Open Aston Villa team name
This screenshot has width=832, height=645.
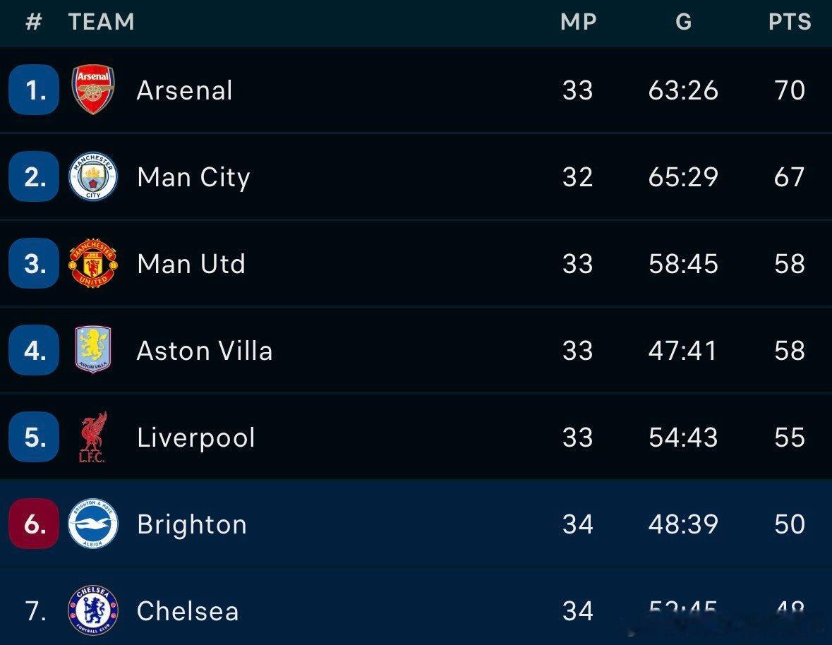[x=205, y=351]
